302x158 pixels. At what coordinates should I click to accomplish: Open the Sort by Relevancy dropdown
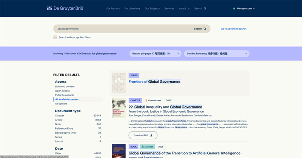click(217, 54)
